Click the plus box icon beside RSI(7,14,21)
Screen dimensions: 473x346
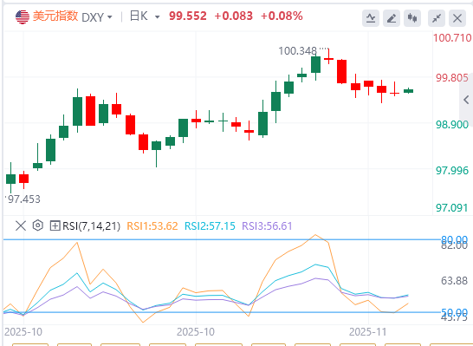[x=55, y=225]
